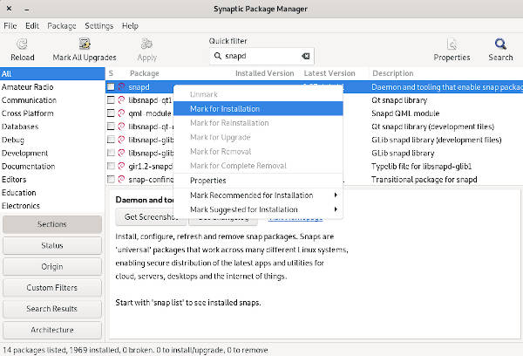Click the Reload toolbar icon
The height and width of the screenshot is (356, 523).
(x=22, y=44)
